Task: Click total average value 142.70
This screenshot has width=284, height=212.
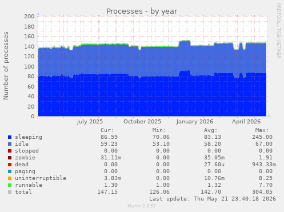Action: [211, 192]
